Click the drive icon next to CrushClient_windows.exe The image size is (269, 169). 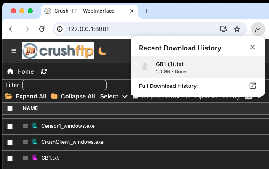pyautogui.click(x=25, y=142)
